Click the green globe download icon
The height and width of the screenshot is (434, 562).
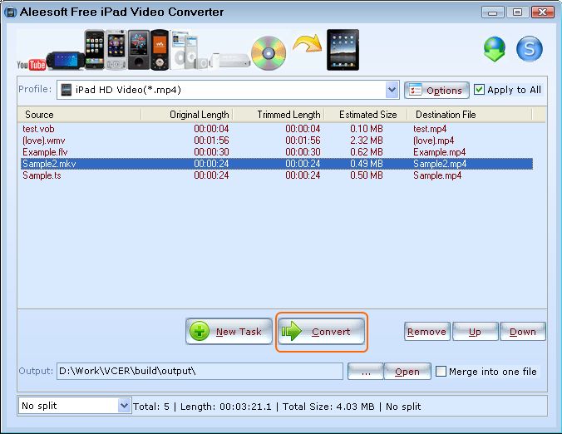pos(495,49)
